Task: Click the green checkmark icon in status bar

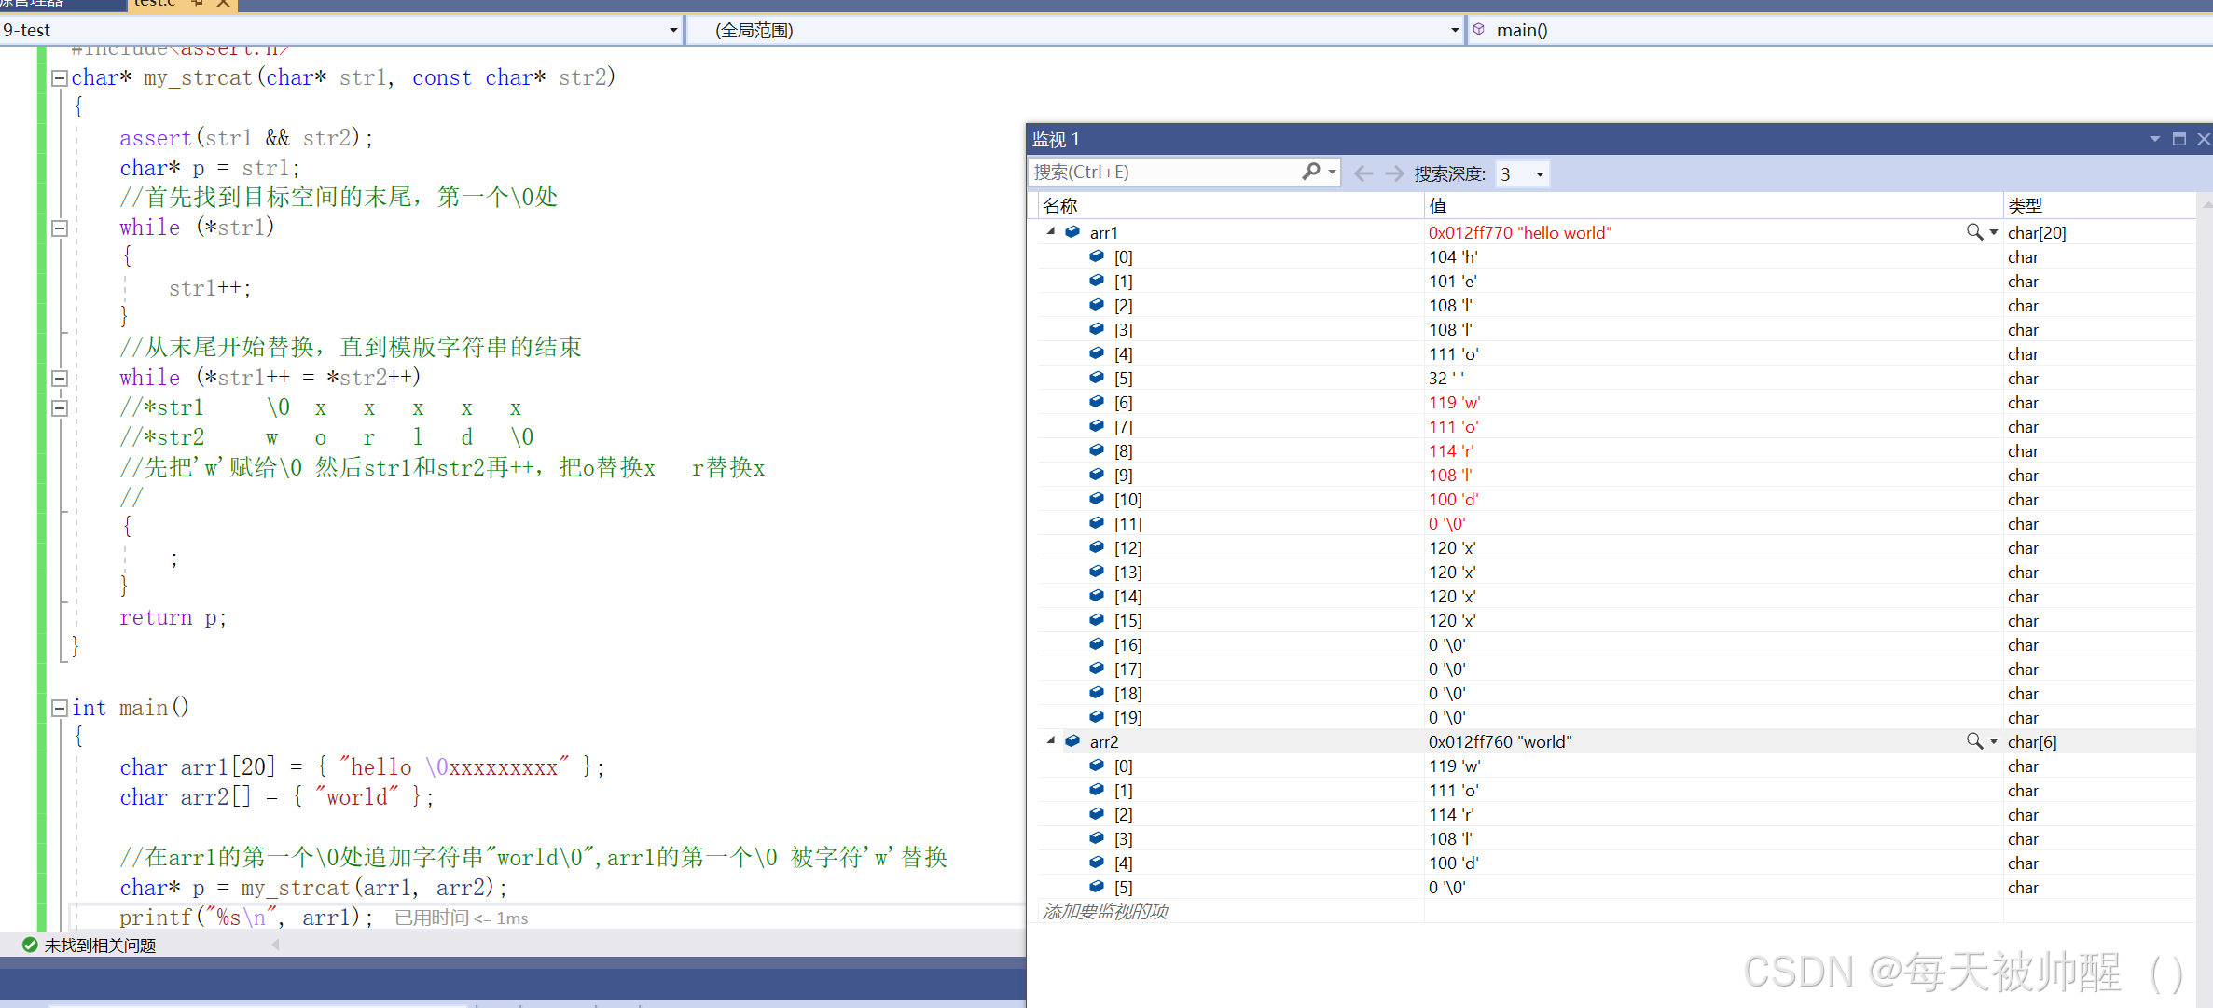Action: pos(28,945)
